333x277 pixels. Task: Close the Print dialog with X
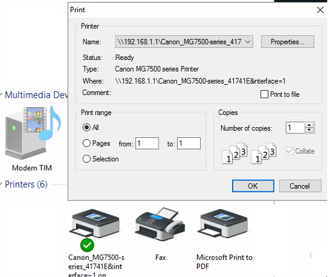(x=320, y=10)
